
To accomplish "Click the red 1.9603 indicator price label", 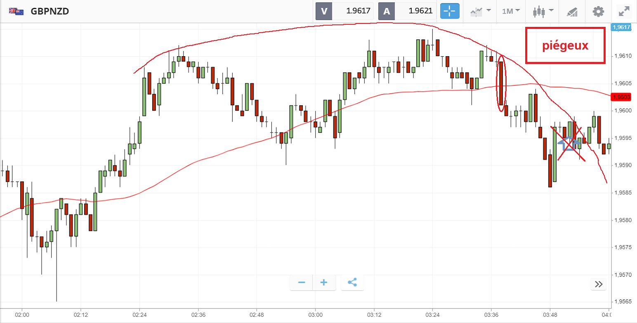I will tap(621, 97).
